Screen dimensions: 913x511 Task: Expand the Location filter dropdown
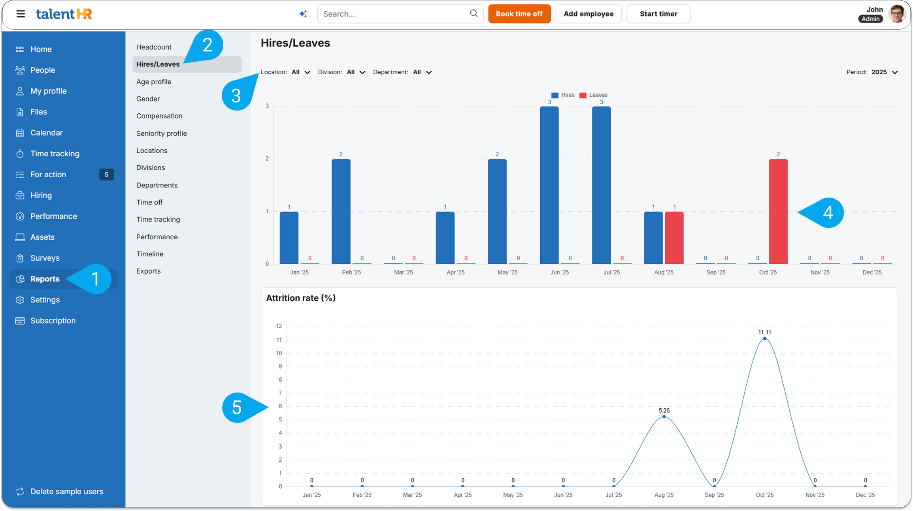coord(301,72)
